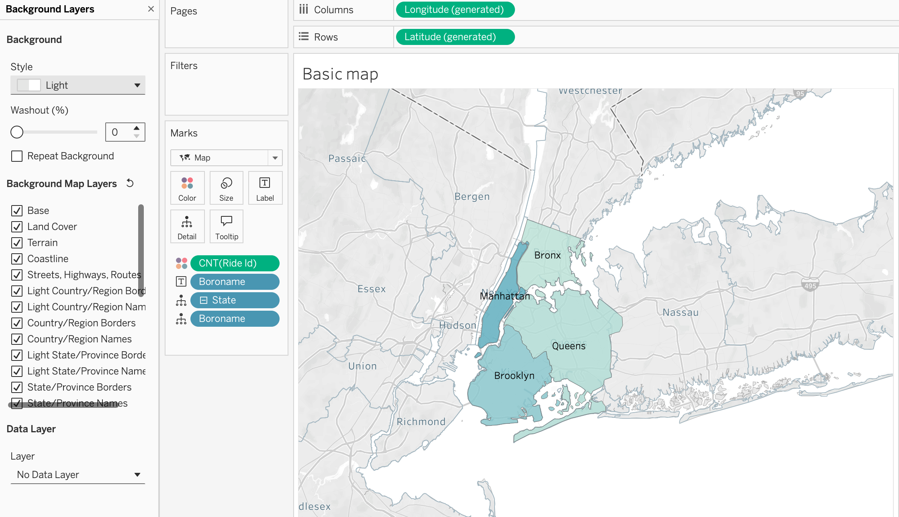Open the Style dropdown set to Light

(x=78, y=85)
